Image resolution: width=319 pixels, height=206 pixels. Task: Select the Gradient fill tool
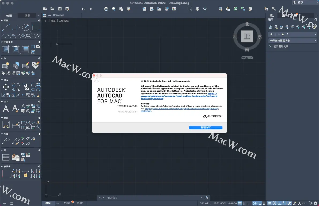point(26,49)
